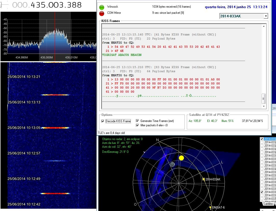Click coordinates '37,81°W;20,94°S'
Image resolution: width=276 pixels, height=211 pixels.
tap(252, 121)
